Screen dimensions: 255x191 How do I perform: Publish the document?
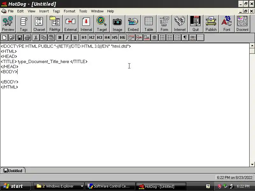pos(211,24)
